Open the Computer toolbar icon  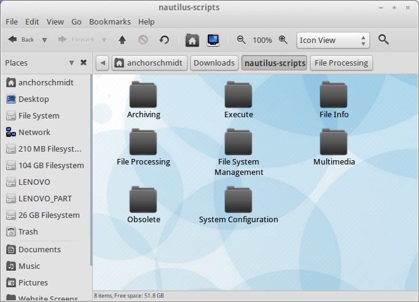coord(213,41)
